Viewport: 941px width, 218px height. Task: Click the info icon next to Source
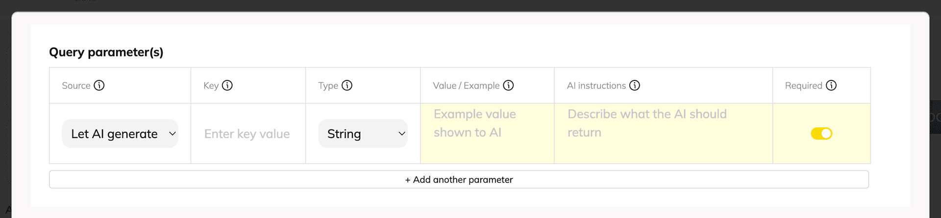[99, 85]
